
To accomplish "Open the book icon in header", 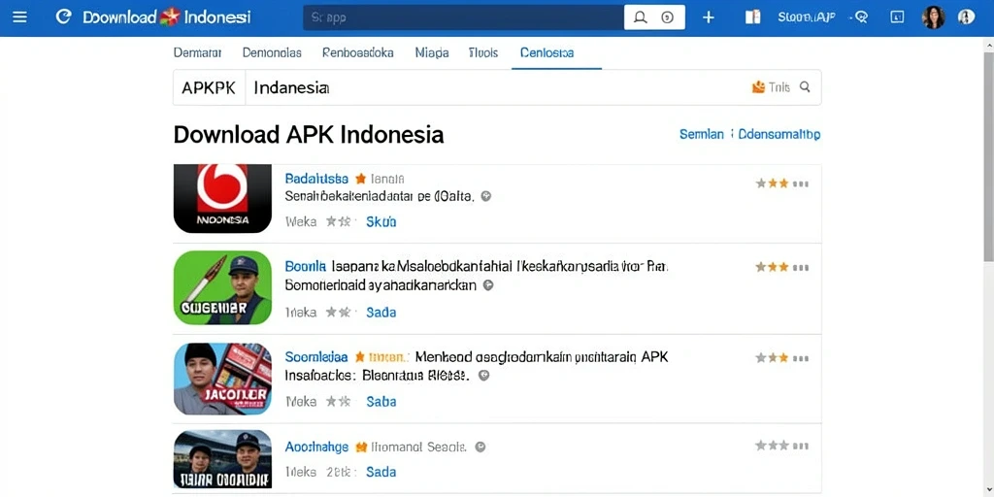I will tap(752, 17).
